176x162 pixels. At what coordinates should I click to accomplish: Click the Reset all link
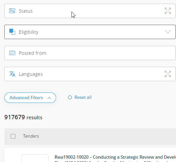(83, 97)
